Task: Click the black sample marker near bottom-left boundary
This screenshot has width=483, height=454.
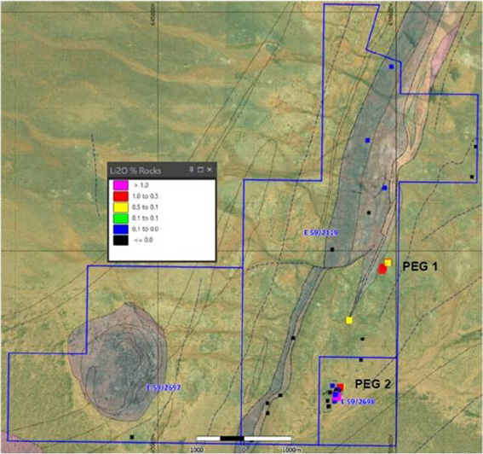Action: [x=132, y=437]
